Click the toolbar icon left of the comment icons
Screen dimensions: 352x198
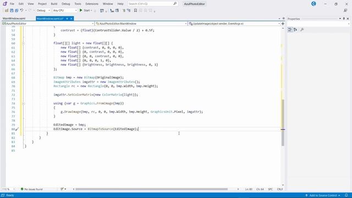click(117, 10)
